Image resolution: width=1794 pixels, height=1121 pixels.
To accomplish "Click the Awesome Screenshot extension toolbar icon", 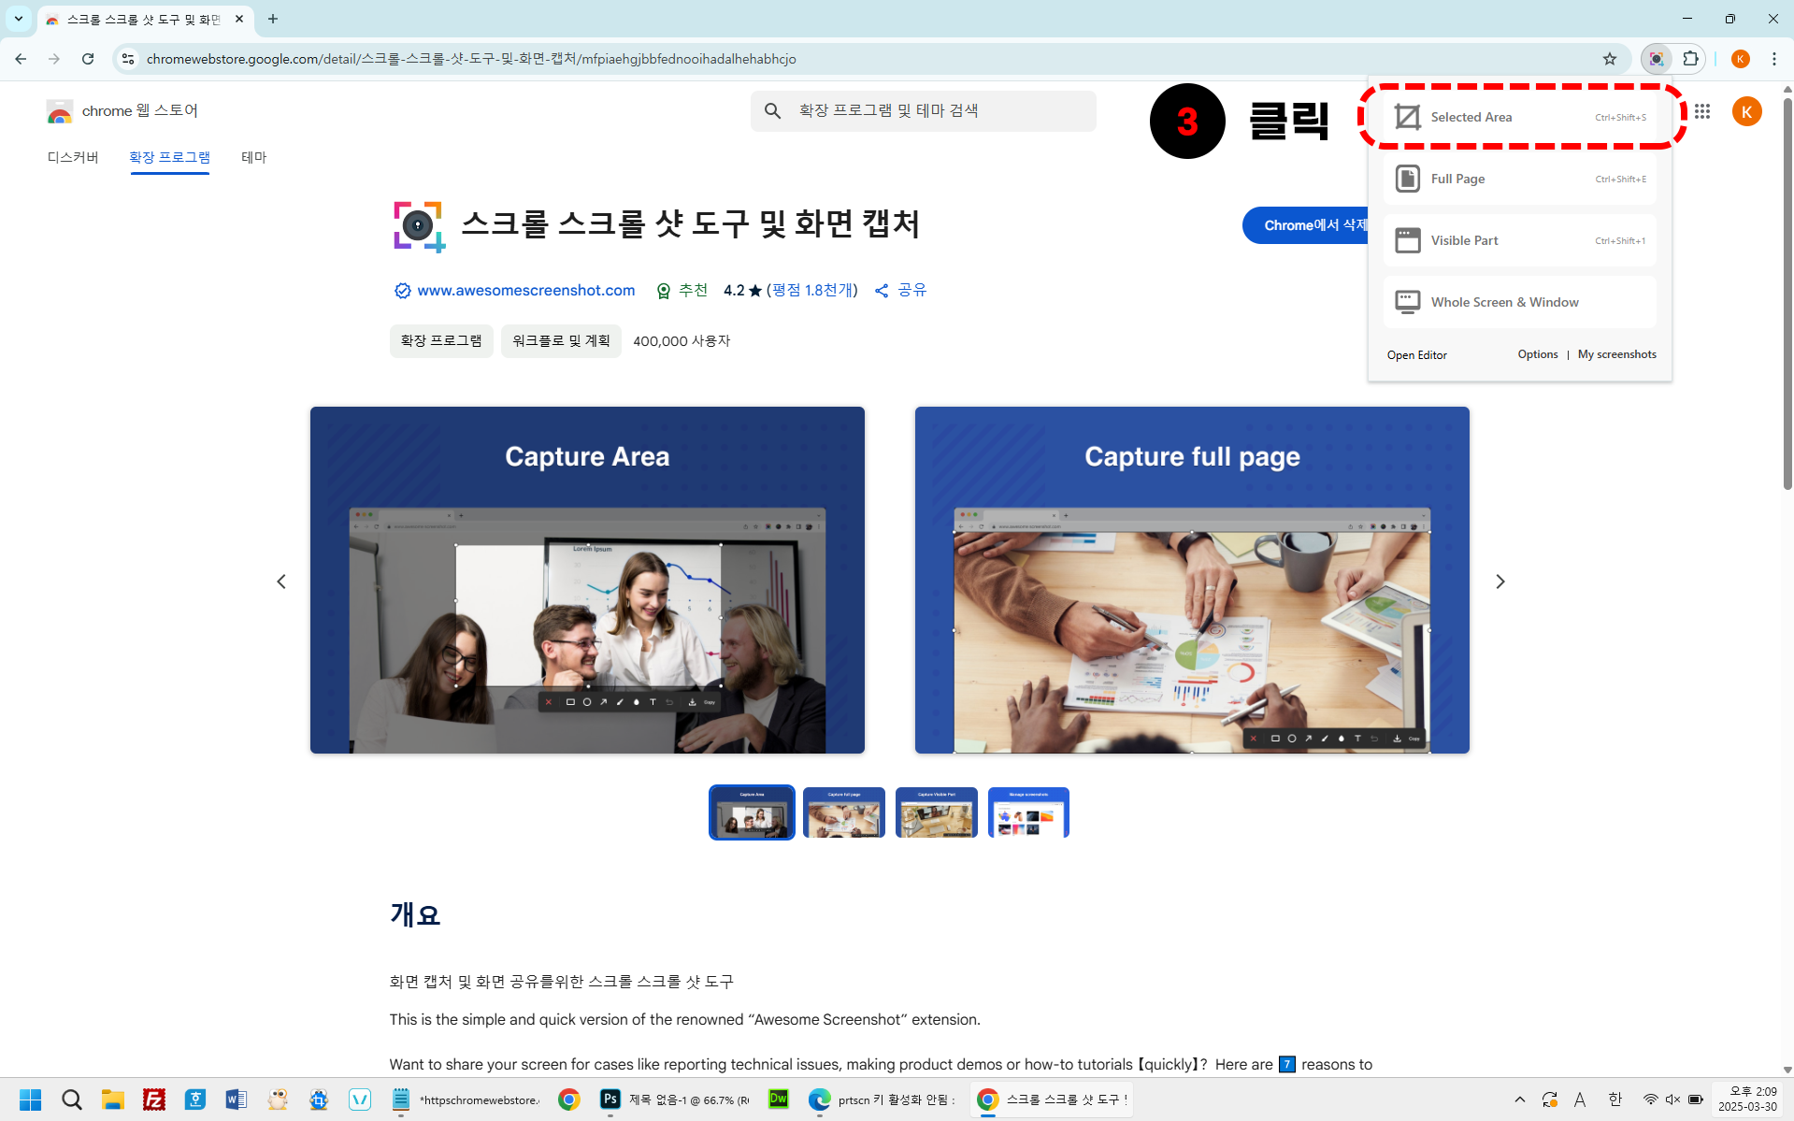I will (1656, 59).
